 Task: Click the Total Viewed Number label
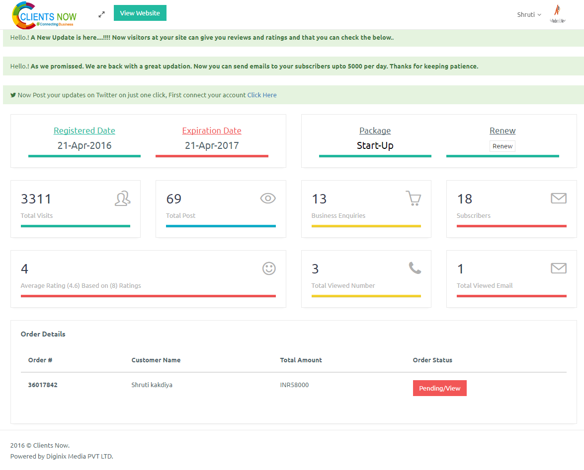point(343,285)
